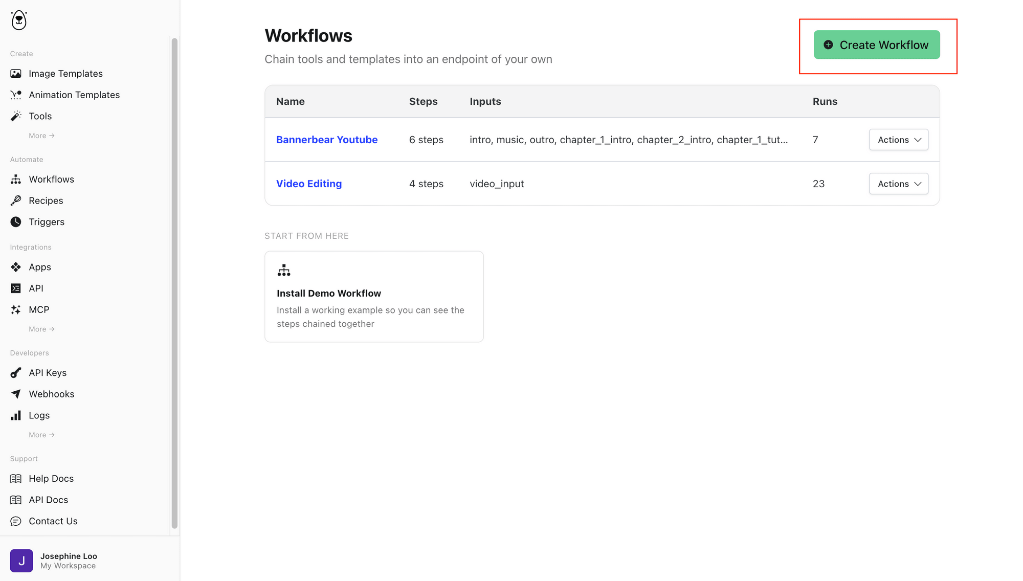Click the sidebar vertical scrollbar

174,283
